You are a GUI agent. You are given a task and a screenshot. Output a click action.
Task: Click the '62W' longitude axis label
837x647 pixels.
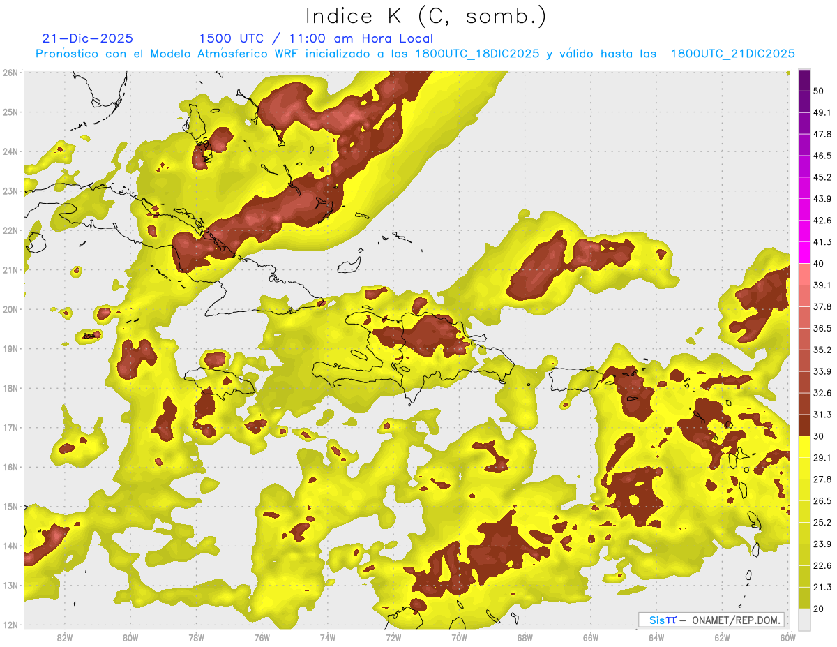click(722, 638)
